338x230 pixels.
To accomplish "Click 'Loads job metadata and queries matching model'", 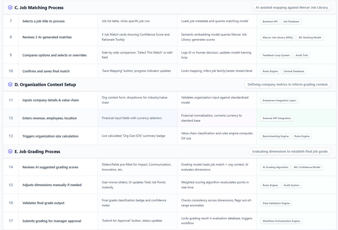I will (x=215, y=21).
